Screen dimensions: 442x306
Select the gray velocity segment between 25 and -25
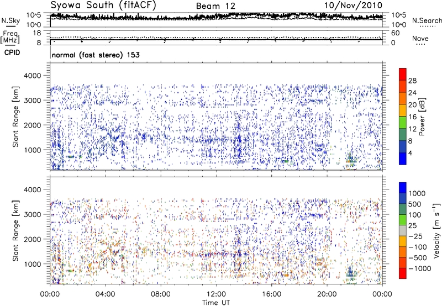[403, 230]
